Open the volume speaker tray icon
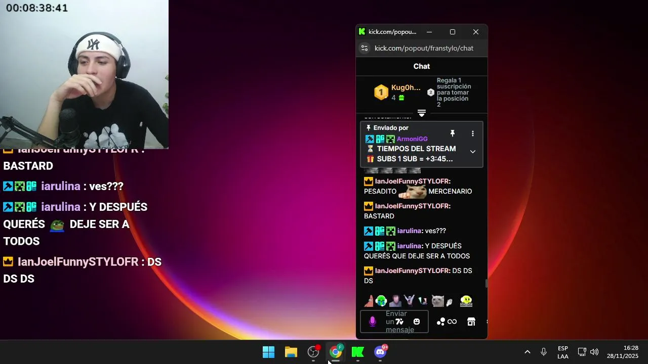The height and width of the screenshot is (364, 648). point(594,352)
